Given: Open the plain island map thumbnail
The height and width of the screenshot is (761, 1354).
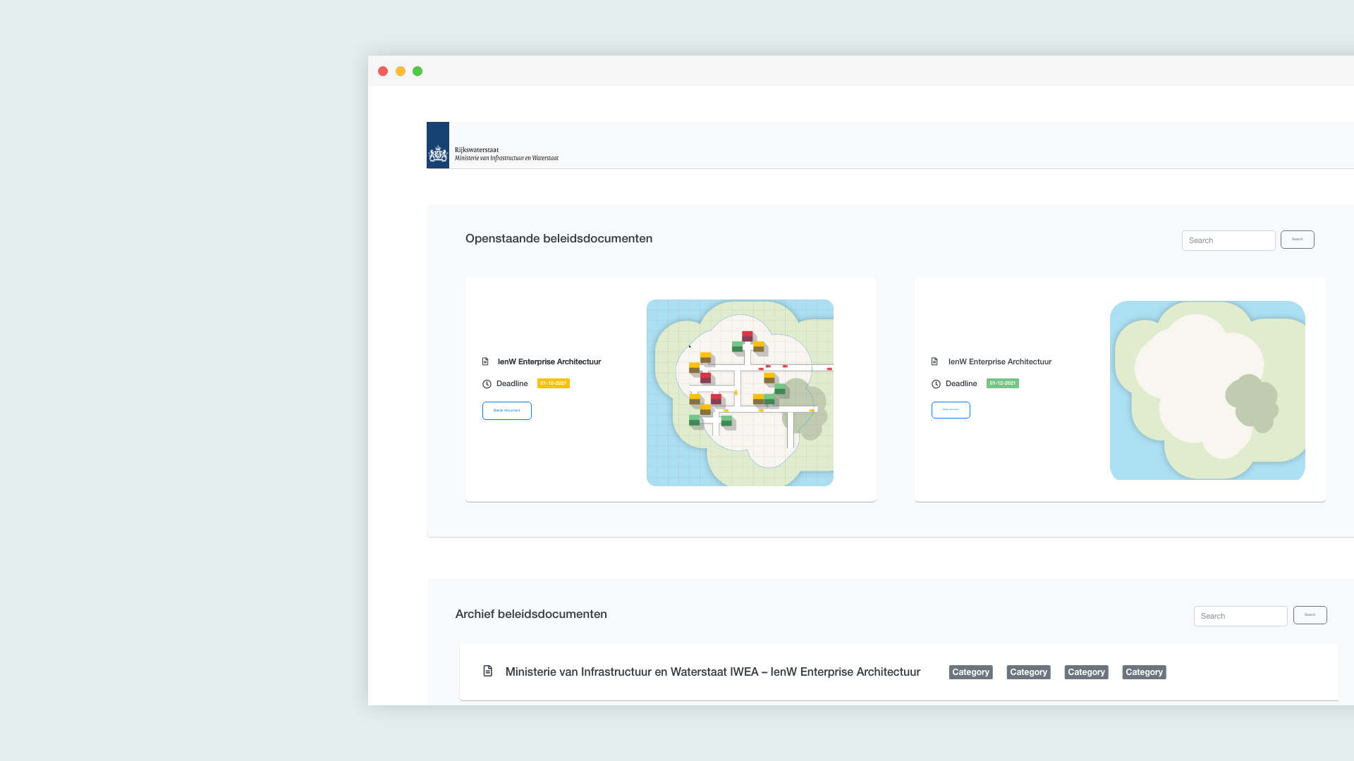Looking at the screenshot, I should tap(1207, 390).
